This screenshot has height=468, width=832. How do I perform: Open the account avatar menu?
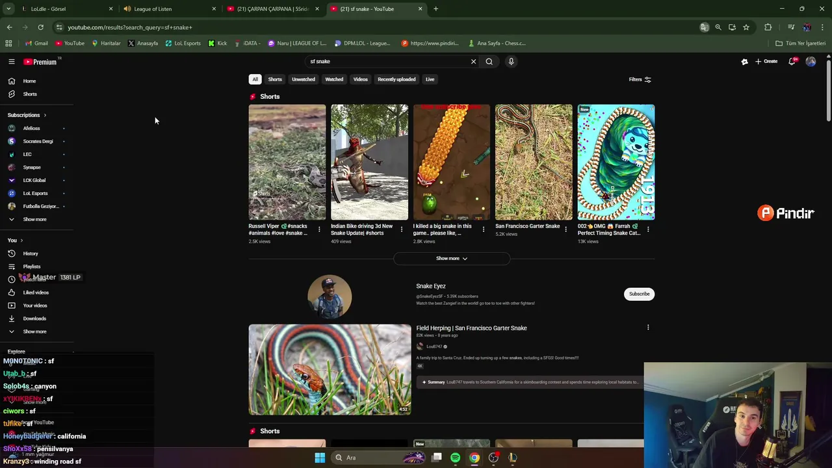coord(811,61)
